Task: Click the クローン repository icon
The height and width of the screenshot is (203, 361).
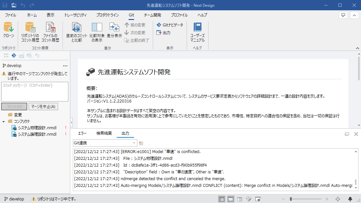Action: [8, 30]
